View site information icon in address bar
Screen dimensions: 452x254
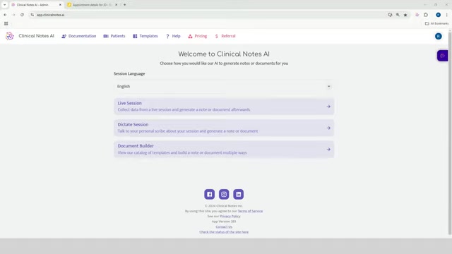point(32,15)
